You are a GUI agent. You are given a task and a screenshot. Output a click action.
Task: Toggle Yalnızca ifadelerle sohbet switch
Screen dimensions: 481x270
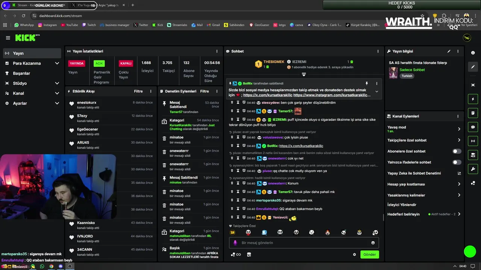pyautogui.click(x=457, y=162)
